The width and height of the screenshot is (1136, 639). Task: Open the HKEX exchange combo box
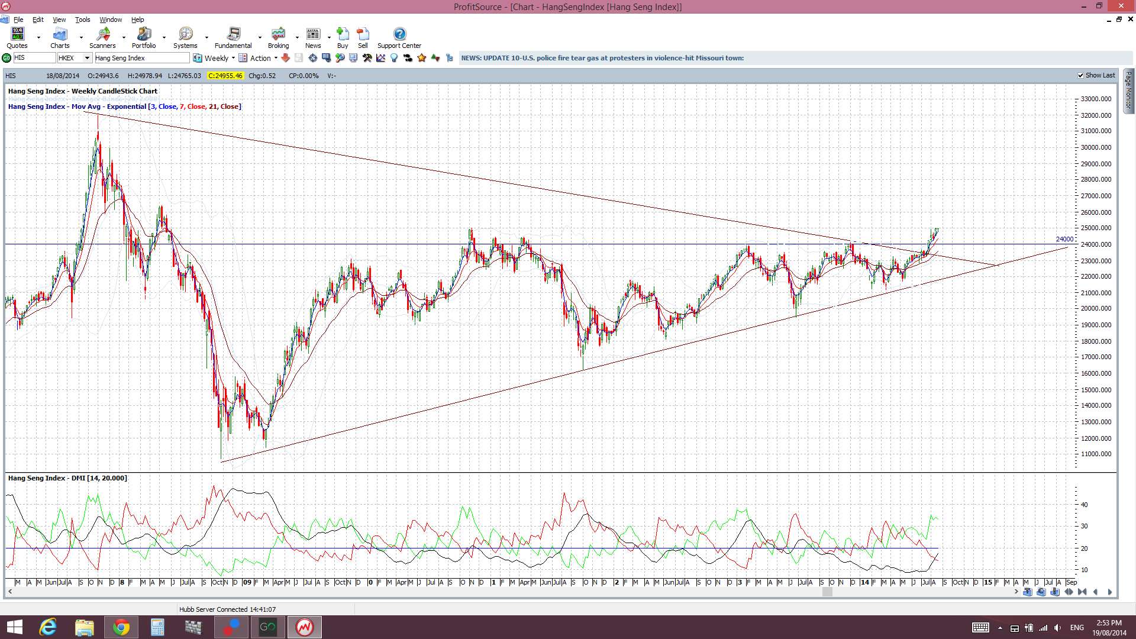coord(75,58)
